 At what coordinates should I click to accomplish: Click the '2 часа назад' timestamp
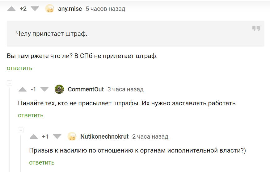coord(150,136)
